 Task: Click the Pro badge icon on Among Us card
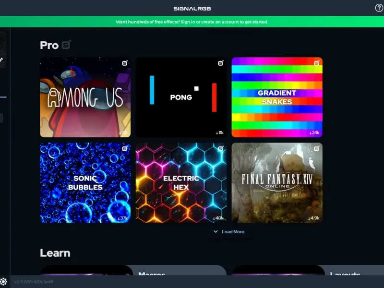tap(125, 63)
